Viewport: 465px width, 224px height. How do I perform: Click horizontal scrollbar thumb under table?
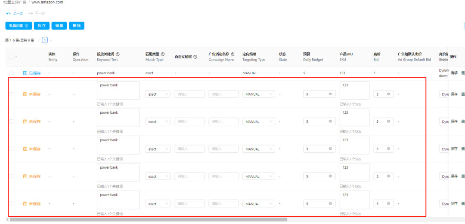pos(148,220)
